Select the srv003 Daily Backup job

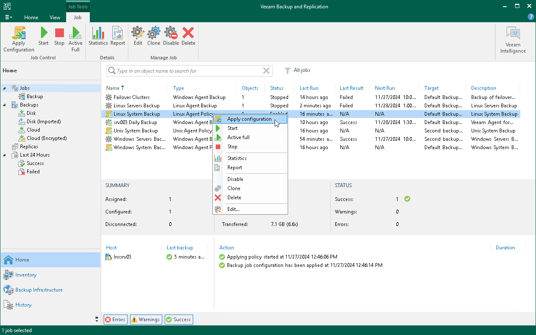[x=311, y=122]
